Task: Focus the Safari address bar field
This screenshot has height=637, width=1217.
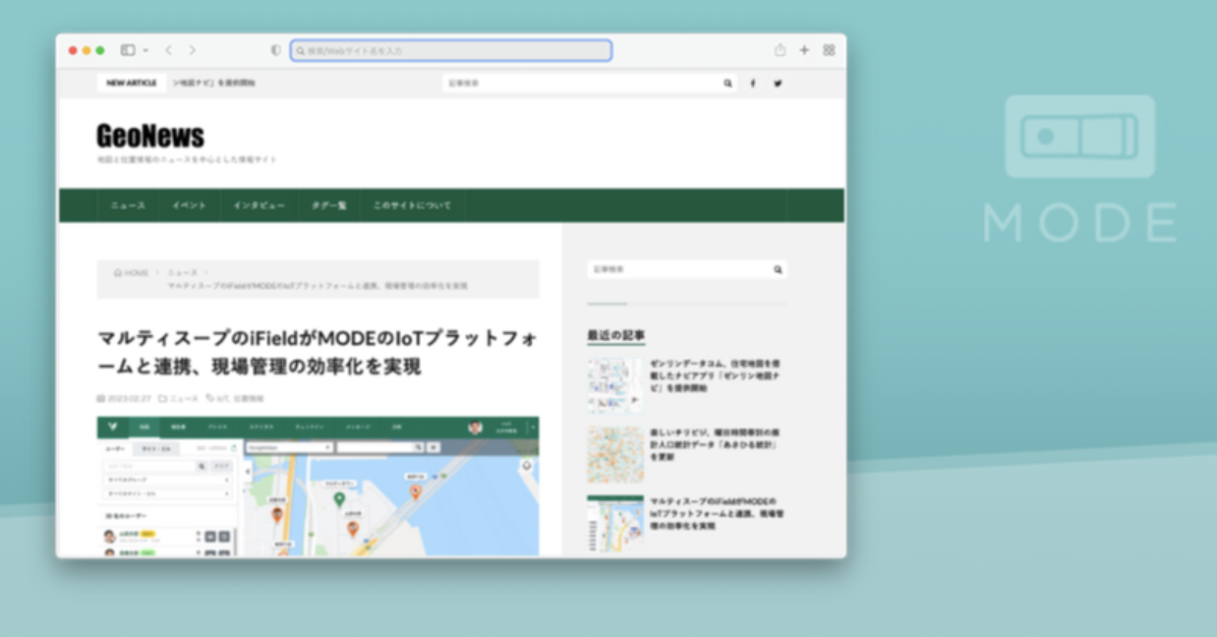Action: [x=452, y=50]
